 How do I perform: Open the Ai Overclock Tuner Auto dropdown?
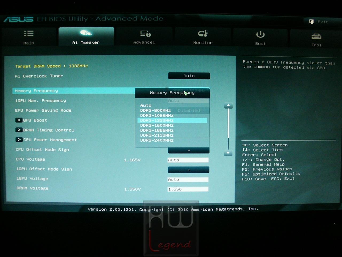189,76
